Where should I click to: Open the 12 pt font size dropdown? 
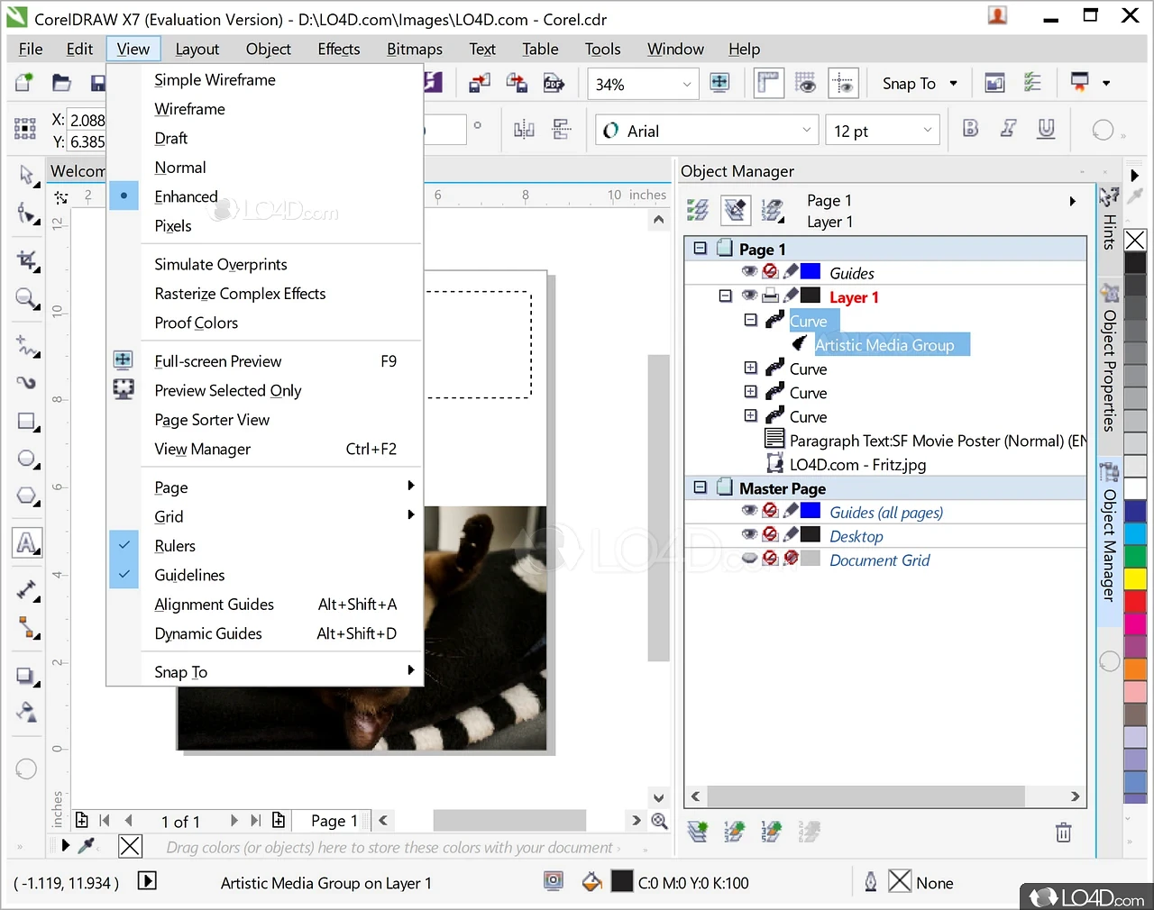928,131
